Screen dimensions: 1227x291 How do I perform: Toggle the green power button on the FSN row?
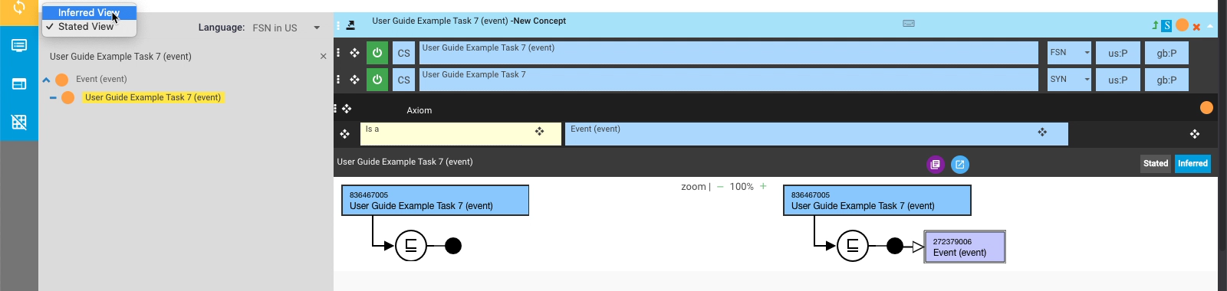coord(377,53)
